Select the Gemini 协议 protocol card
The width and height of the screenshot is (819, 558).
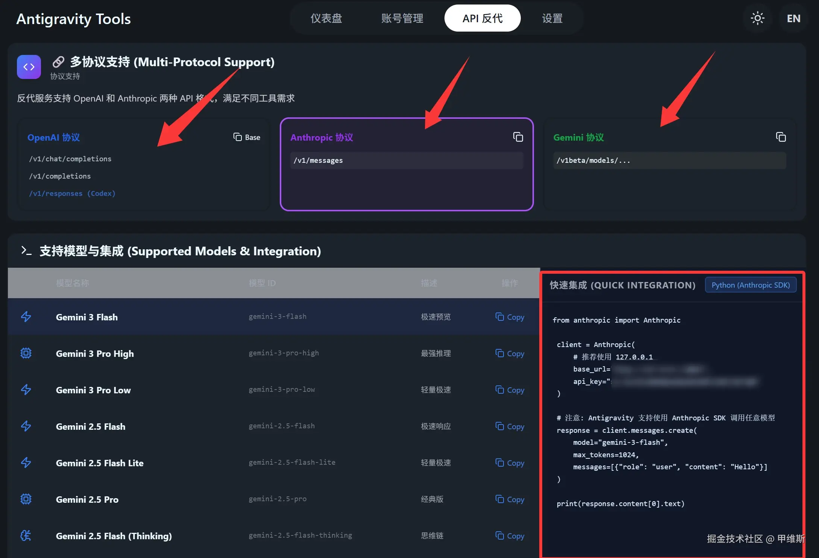(669, 184)
